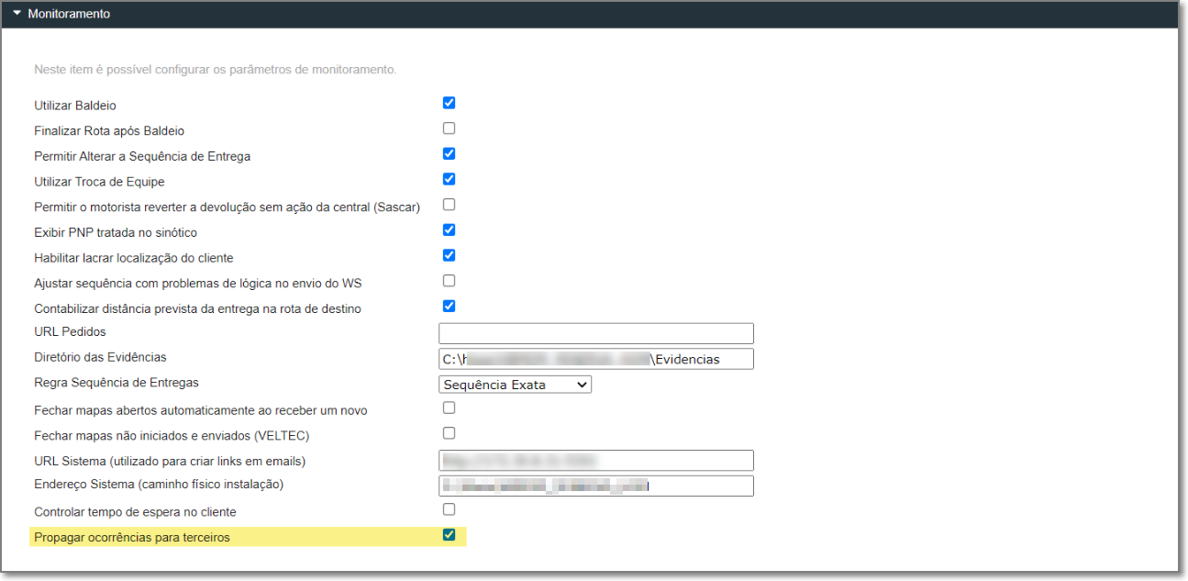Screen dimensions: 1188x581
Task: Click the 'Controlar tempo de espera no cliente' label
Action: (x=135, y=511)
